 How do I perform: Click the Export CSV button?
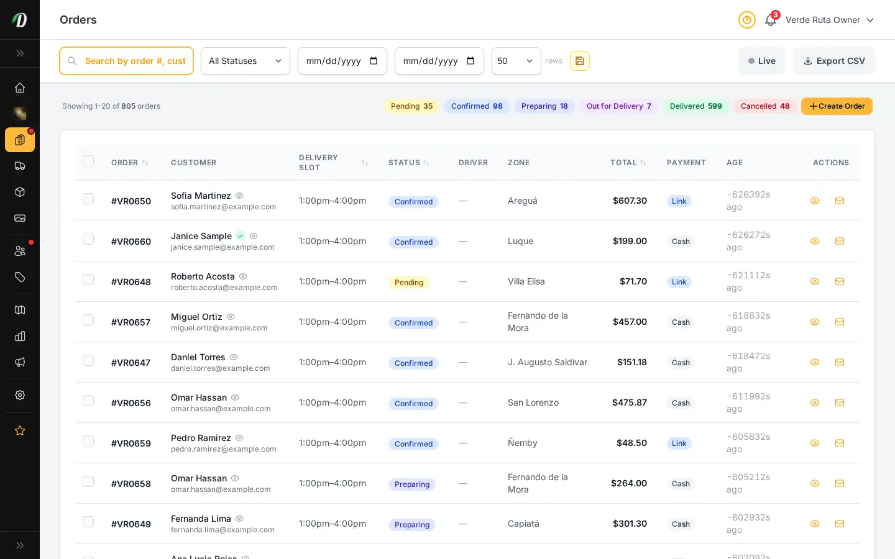click(x=834, y=61)
